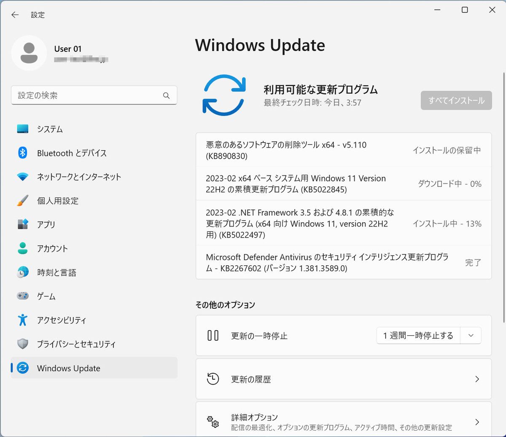The height and width of the screenshot is (437, 506).
Task: Click the 利用可能な更新プログラム heading
Action: [x=320, y=89]
